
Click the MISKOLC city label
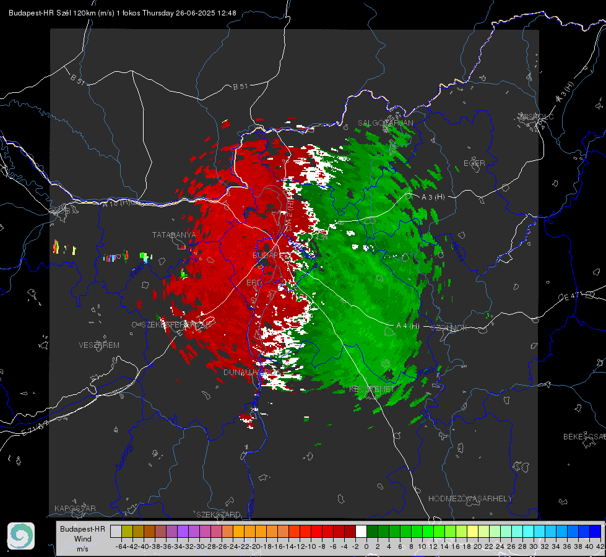pos(537,116)
